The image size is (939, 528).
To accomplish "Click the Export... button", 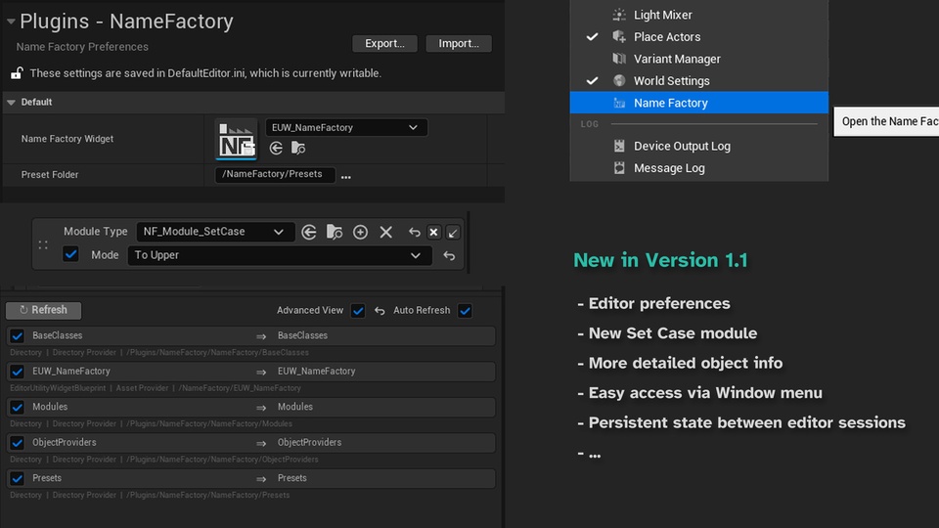I will click(x=384, y=44).
